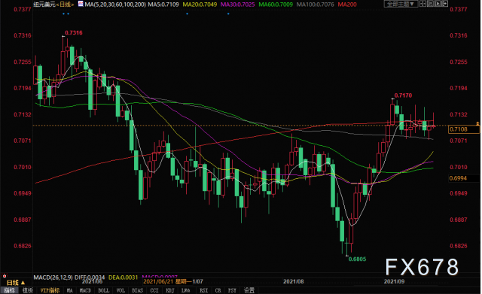Select the MACD indicator
Image resolution: width=482 pixels, height=294 pixels.
85,290
